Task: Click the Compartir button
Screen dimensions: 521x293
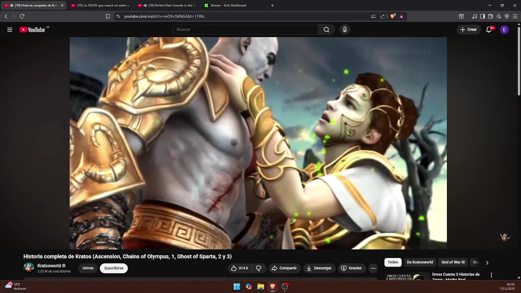Action: coord(284,268)
